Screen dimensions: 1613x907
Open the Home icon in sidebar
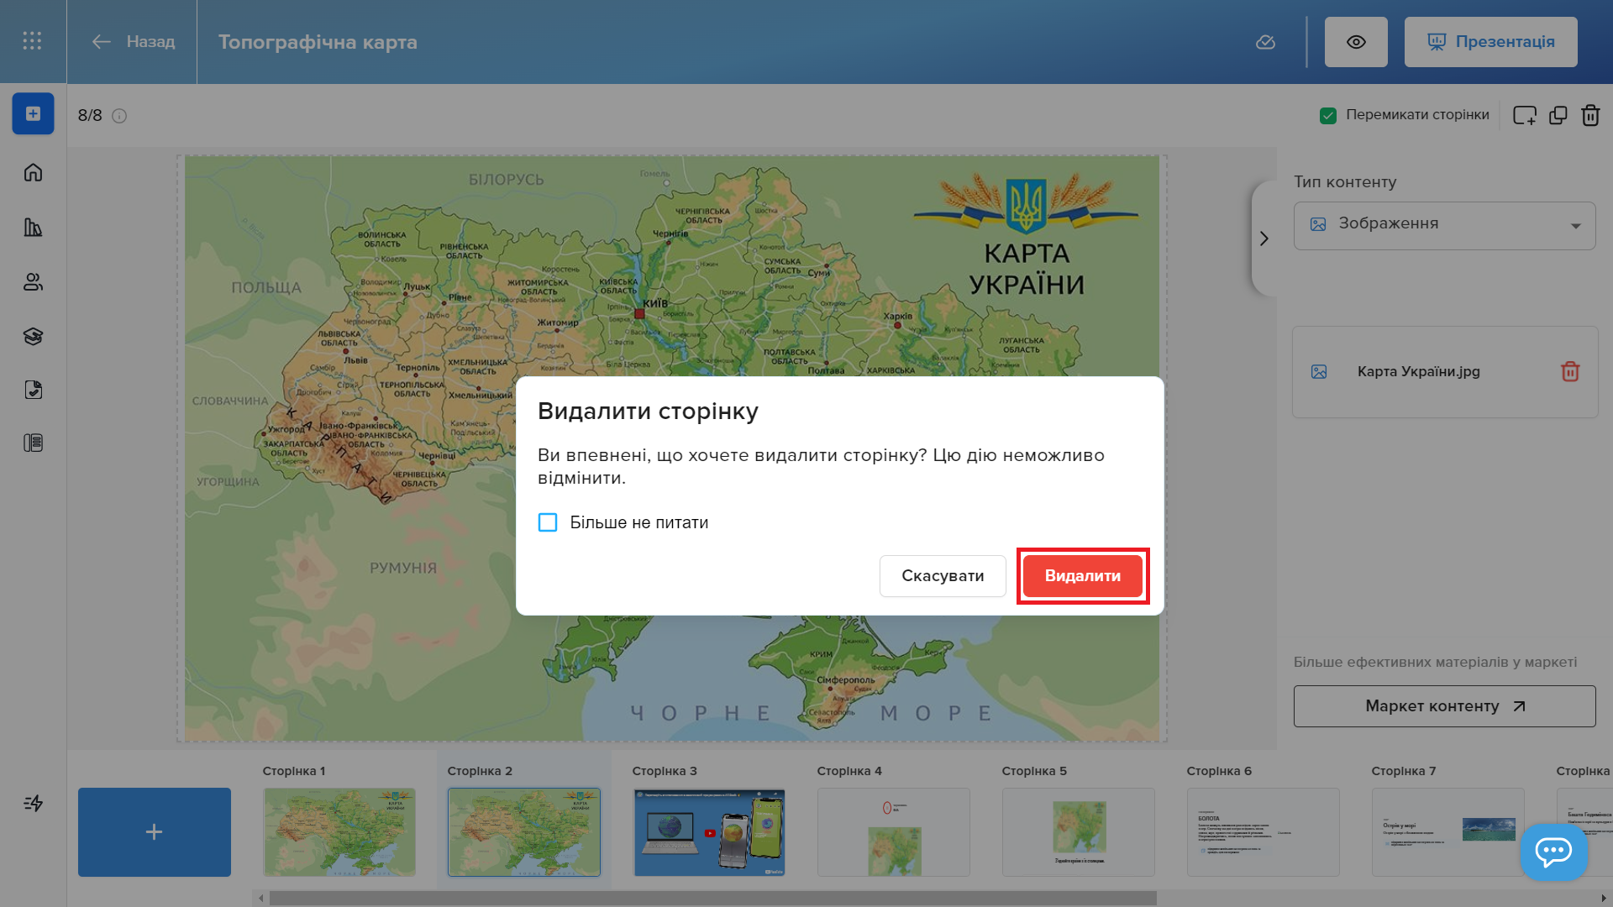[x=33, y=172]
